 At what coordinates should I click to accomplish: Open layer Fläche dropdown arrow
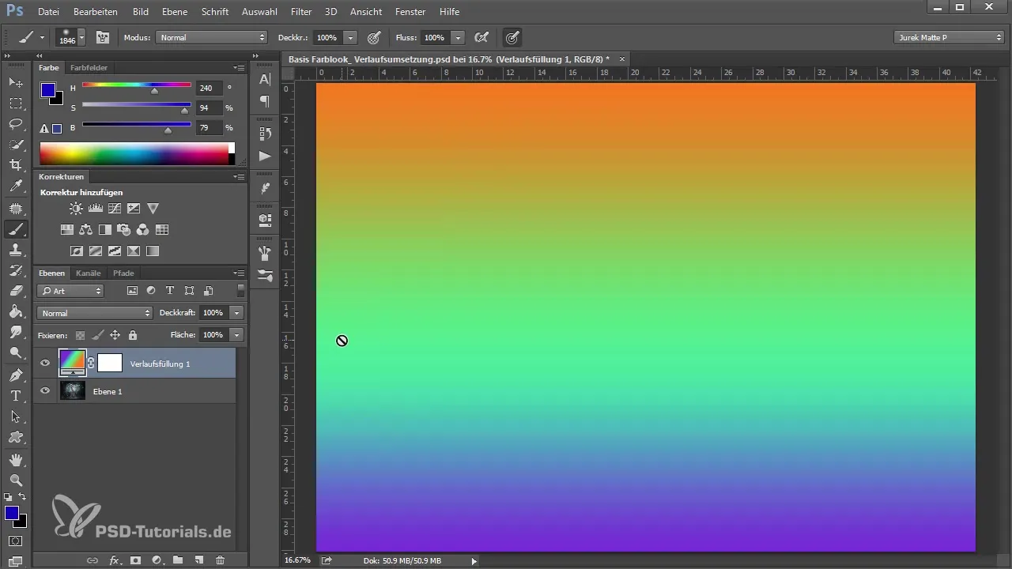pos(236,335)
